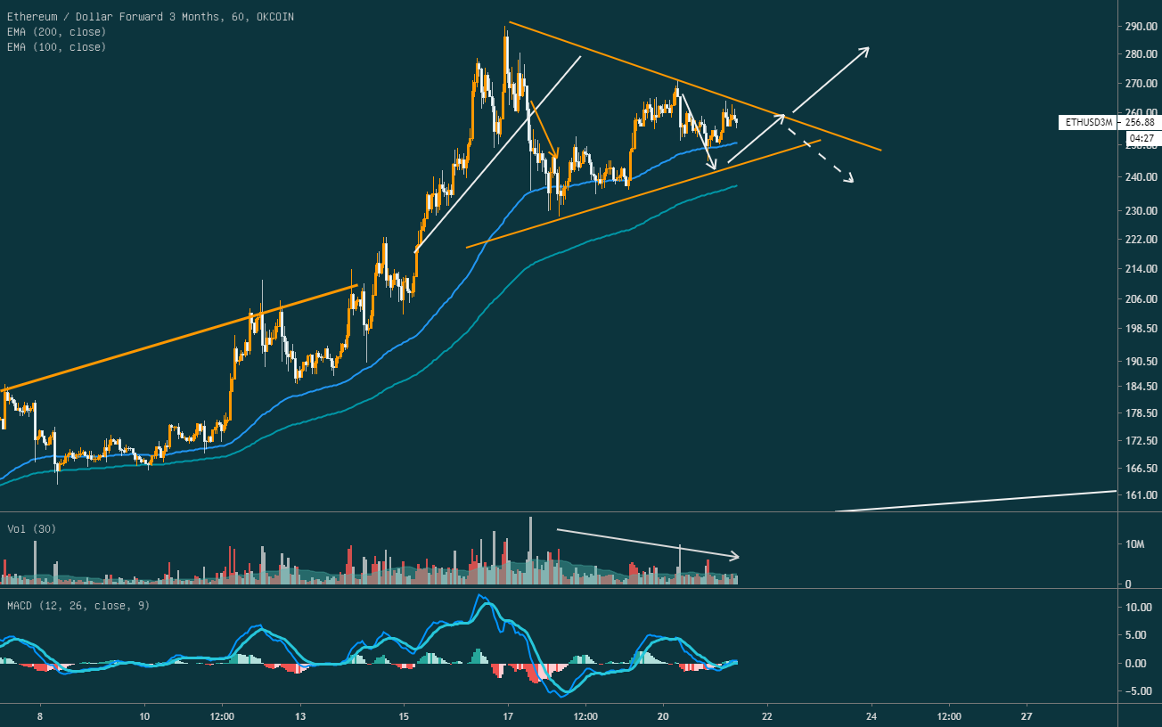Click the solid white upward breakout arrowhead
The height and width of the screenshot is (727, 1162).
864,50
